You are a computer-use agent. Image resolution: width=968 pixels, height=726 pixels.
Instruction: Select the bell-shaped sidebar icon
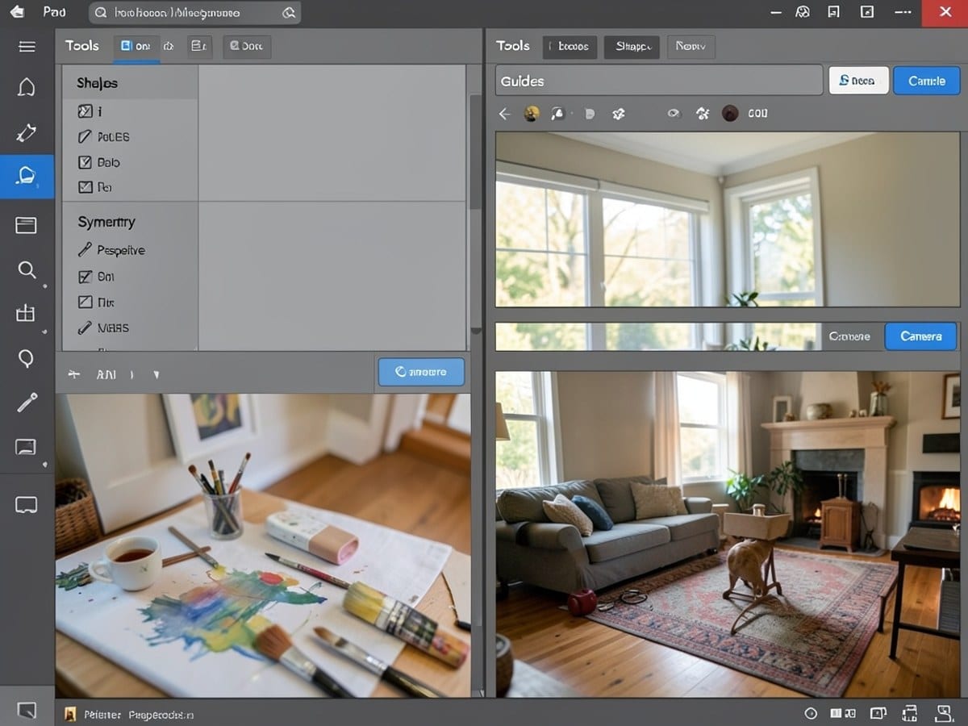27,87
